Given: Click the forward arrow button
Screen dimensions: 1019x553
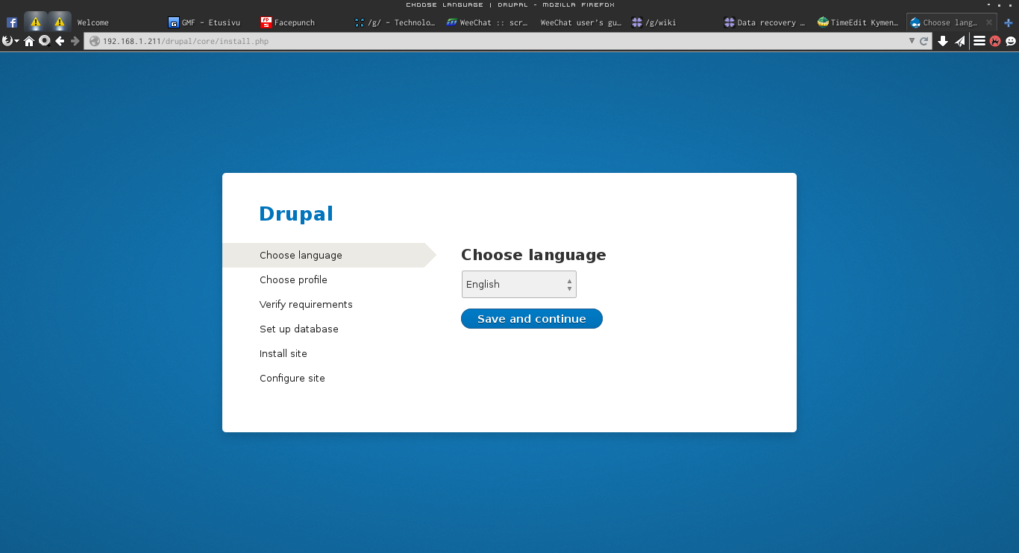Looking at the screenshot, I should click(x=75, y=41).
